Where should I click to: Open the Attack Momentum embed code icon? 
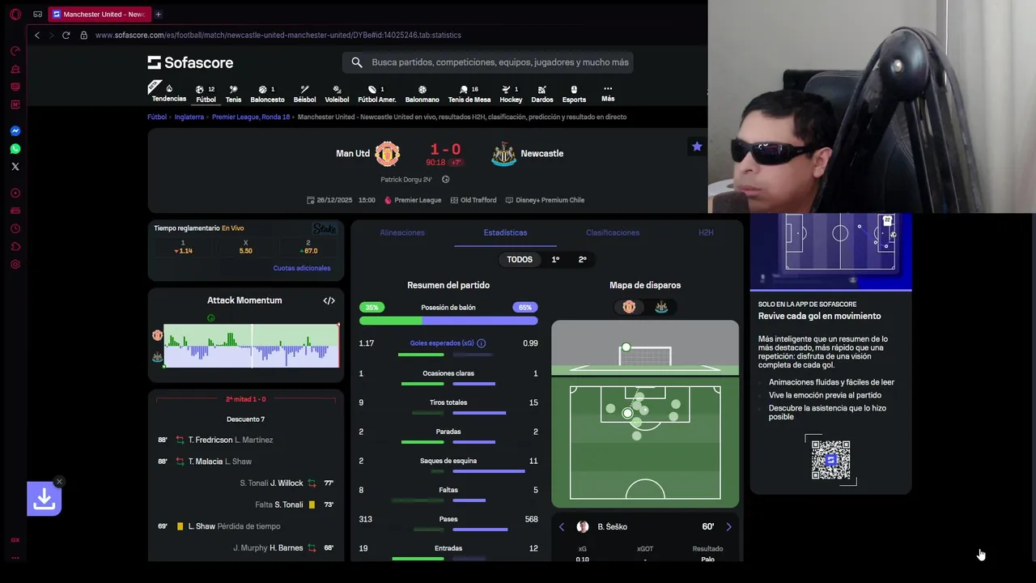click(x=329, y=300)
